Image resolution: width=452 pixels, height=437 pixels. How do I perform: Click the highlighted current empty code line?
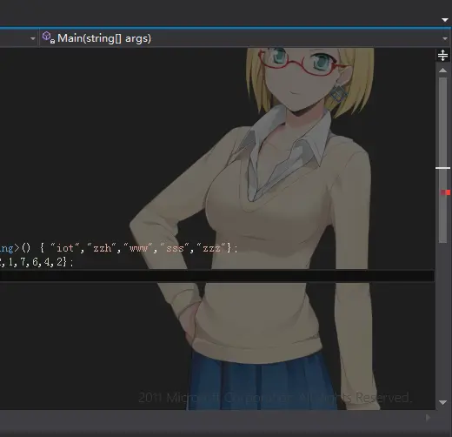217,276
